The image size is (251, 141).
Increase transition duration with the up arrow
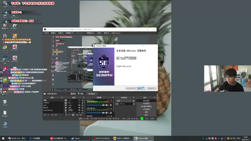coord(134,103)
